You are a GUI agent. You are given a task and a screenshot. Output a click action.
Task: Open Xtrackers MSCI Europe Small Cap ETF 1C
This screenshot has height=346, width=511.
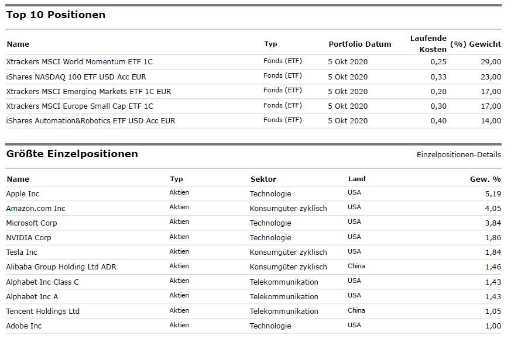point(80,106)
